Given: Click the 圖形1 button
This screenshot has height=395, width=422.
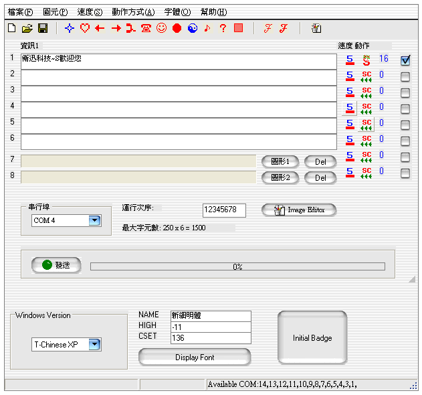Looking at the screenshot, I should (x=280, y=161).
